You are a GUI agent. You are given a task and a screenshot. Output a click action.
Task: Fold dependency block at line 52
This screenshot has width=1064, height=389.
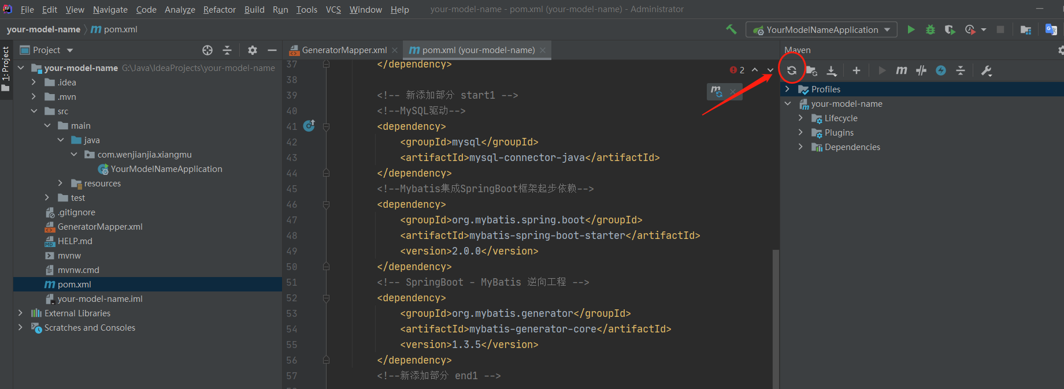tap(326, 298)
